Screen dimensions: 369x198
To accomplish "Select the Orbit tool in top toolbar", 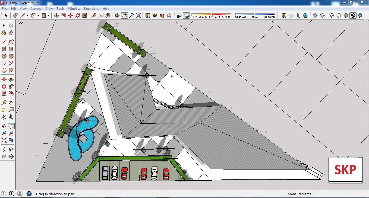I will (x=117, y=15).
